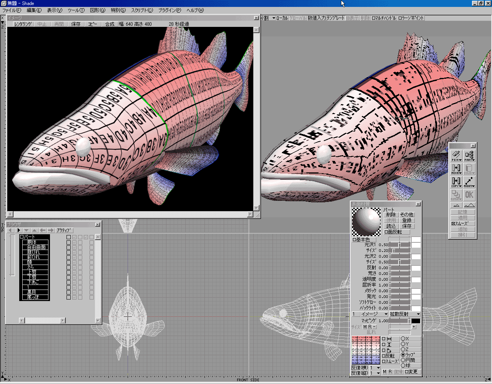Choose the MOVE tool in the toolbox

pos(456,169)
